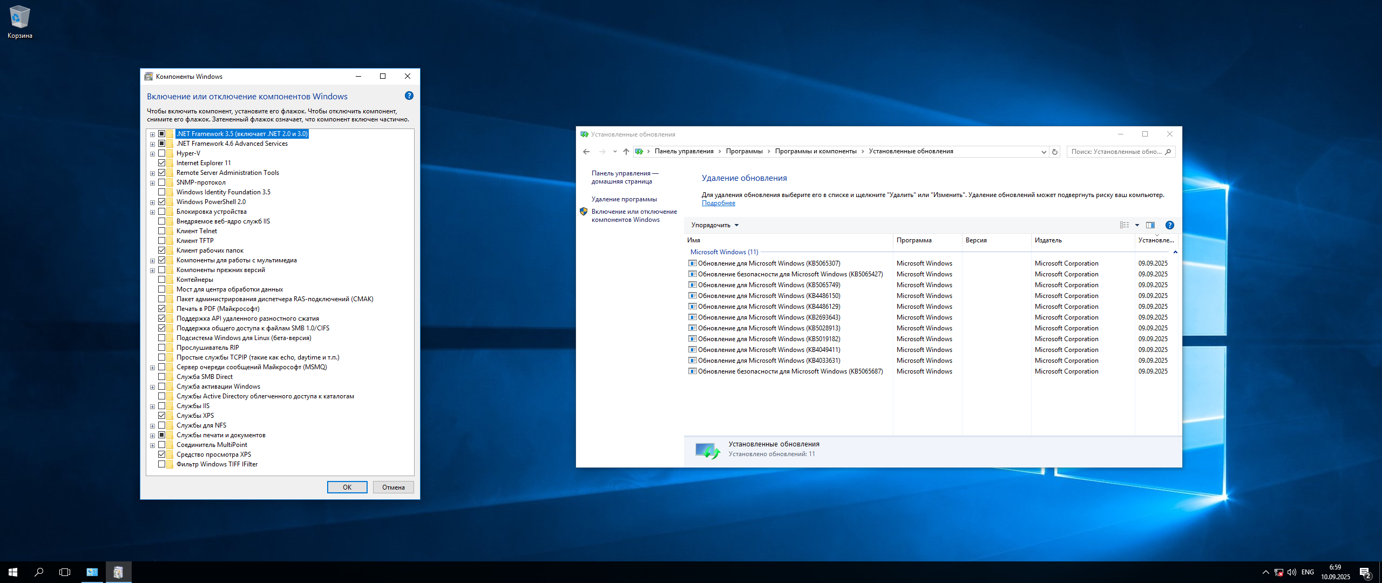1382x583 pixels.
Task: Enable the Hyper-V checkbox
Action: [161, 153]
